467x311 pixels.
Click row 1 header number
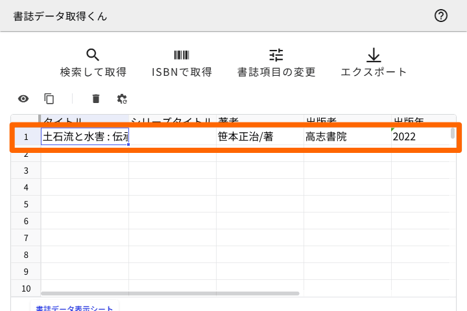(26, 137)
